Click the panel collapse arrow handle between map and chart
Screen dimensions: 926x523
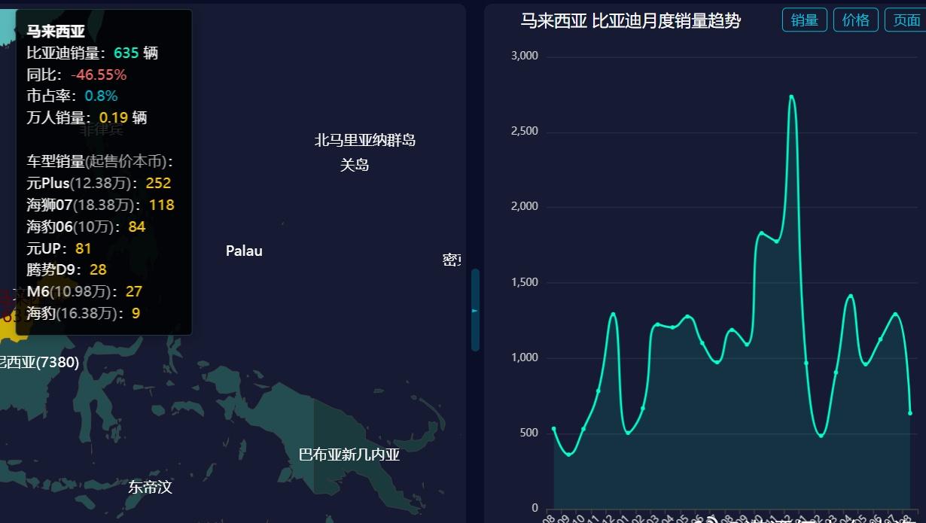pos(475,310)
